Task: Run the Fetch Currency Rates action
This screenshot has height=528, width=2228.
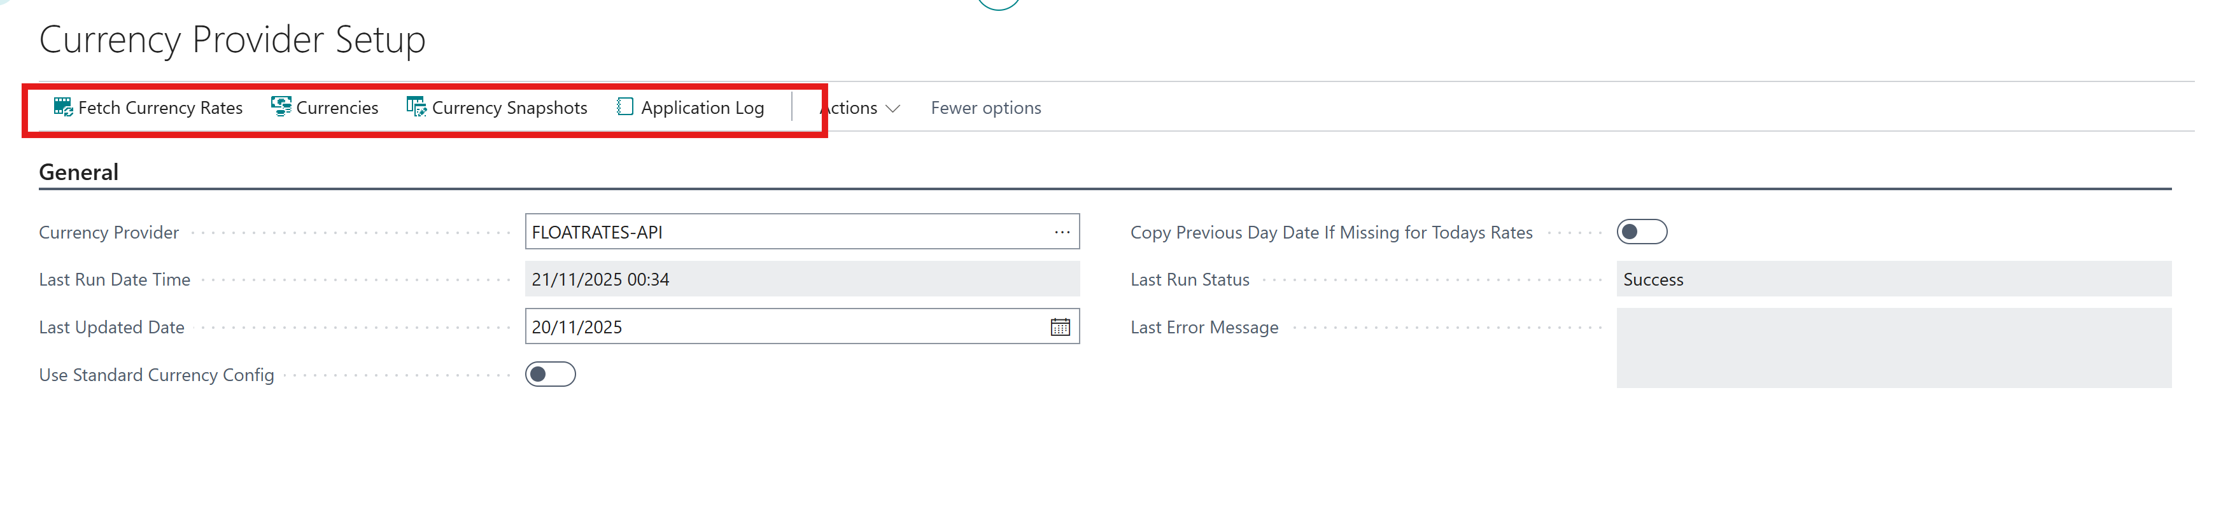Action: coord(160,107)
